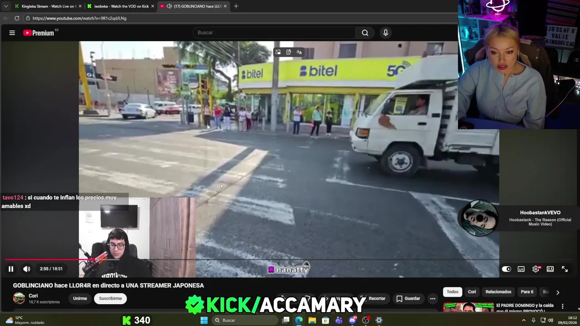The width and height of the screenshot is (580, 326).
Task: Pause the YouTube video
Action: click(11, 269)
